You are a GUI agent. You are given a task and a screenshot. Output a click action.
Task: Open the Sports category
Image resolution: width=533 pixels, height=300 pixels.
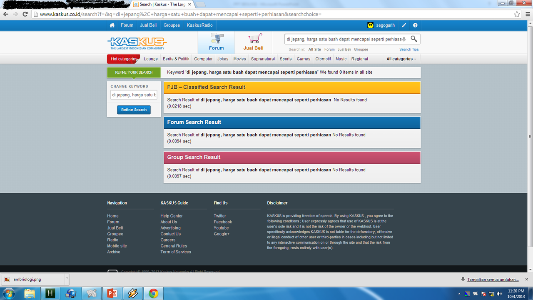coord(286,59)
